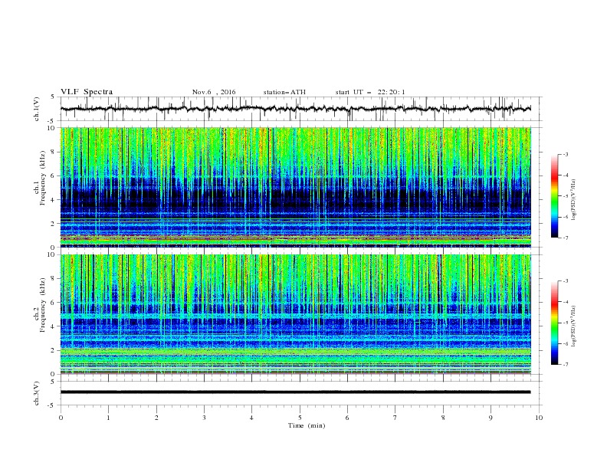Click the 'start UT = 22:20:1' label
The height and width of the screenshot is (469, 607).
coord(370,92)
